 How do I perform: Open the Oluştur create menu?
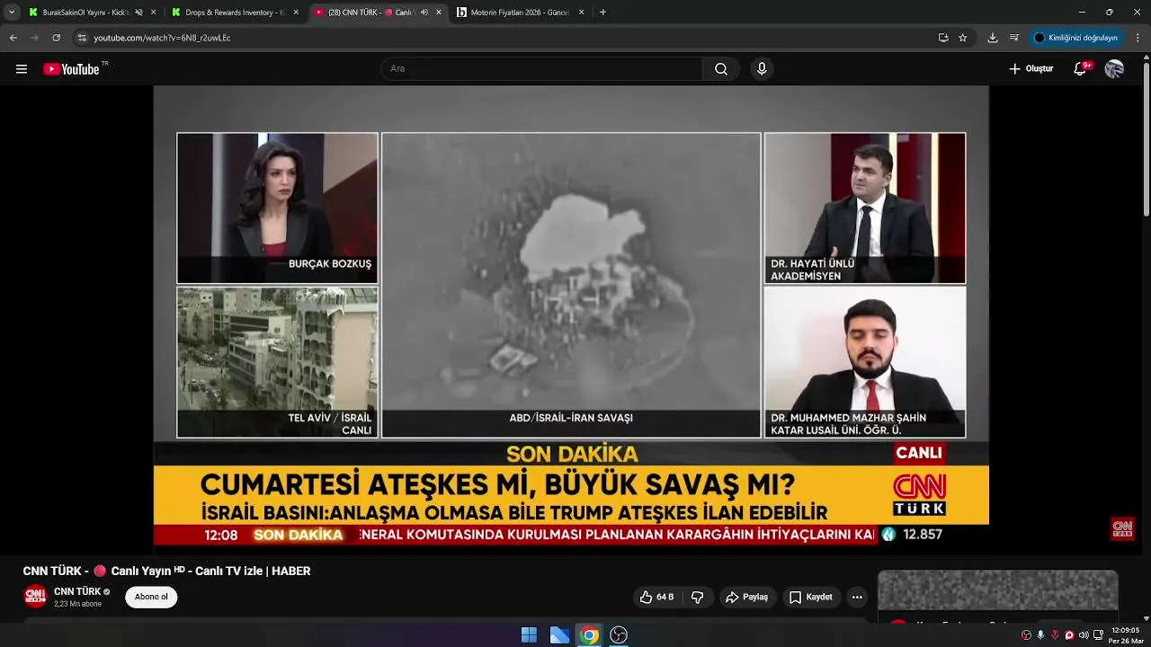pos(1031,69)
